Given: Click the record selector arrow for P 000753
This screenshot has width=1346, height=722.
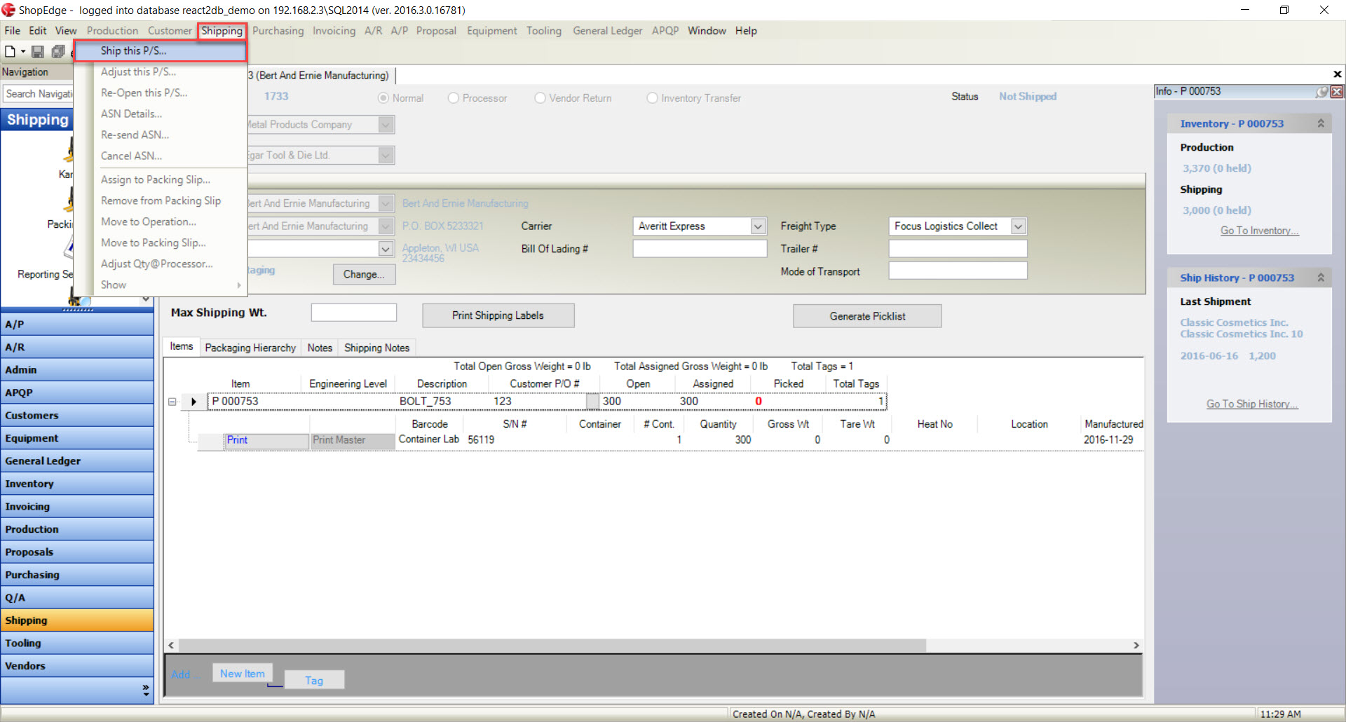Looking at the screenshot, I should [193, 402].
